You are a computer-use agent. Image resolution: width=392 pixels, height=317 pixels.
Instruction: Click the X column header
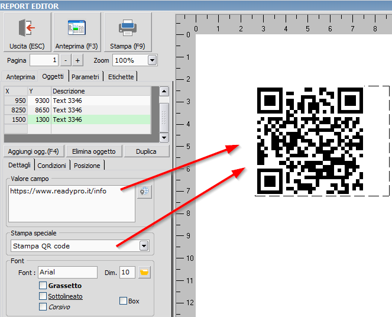click(16, 91)
